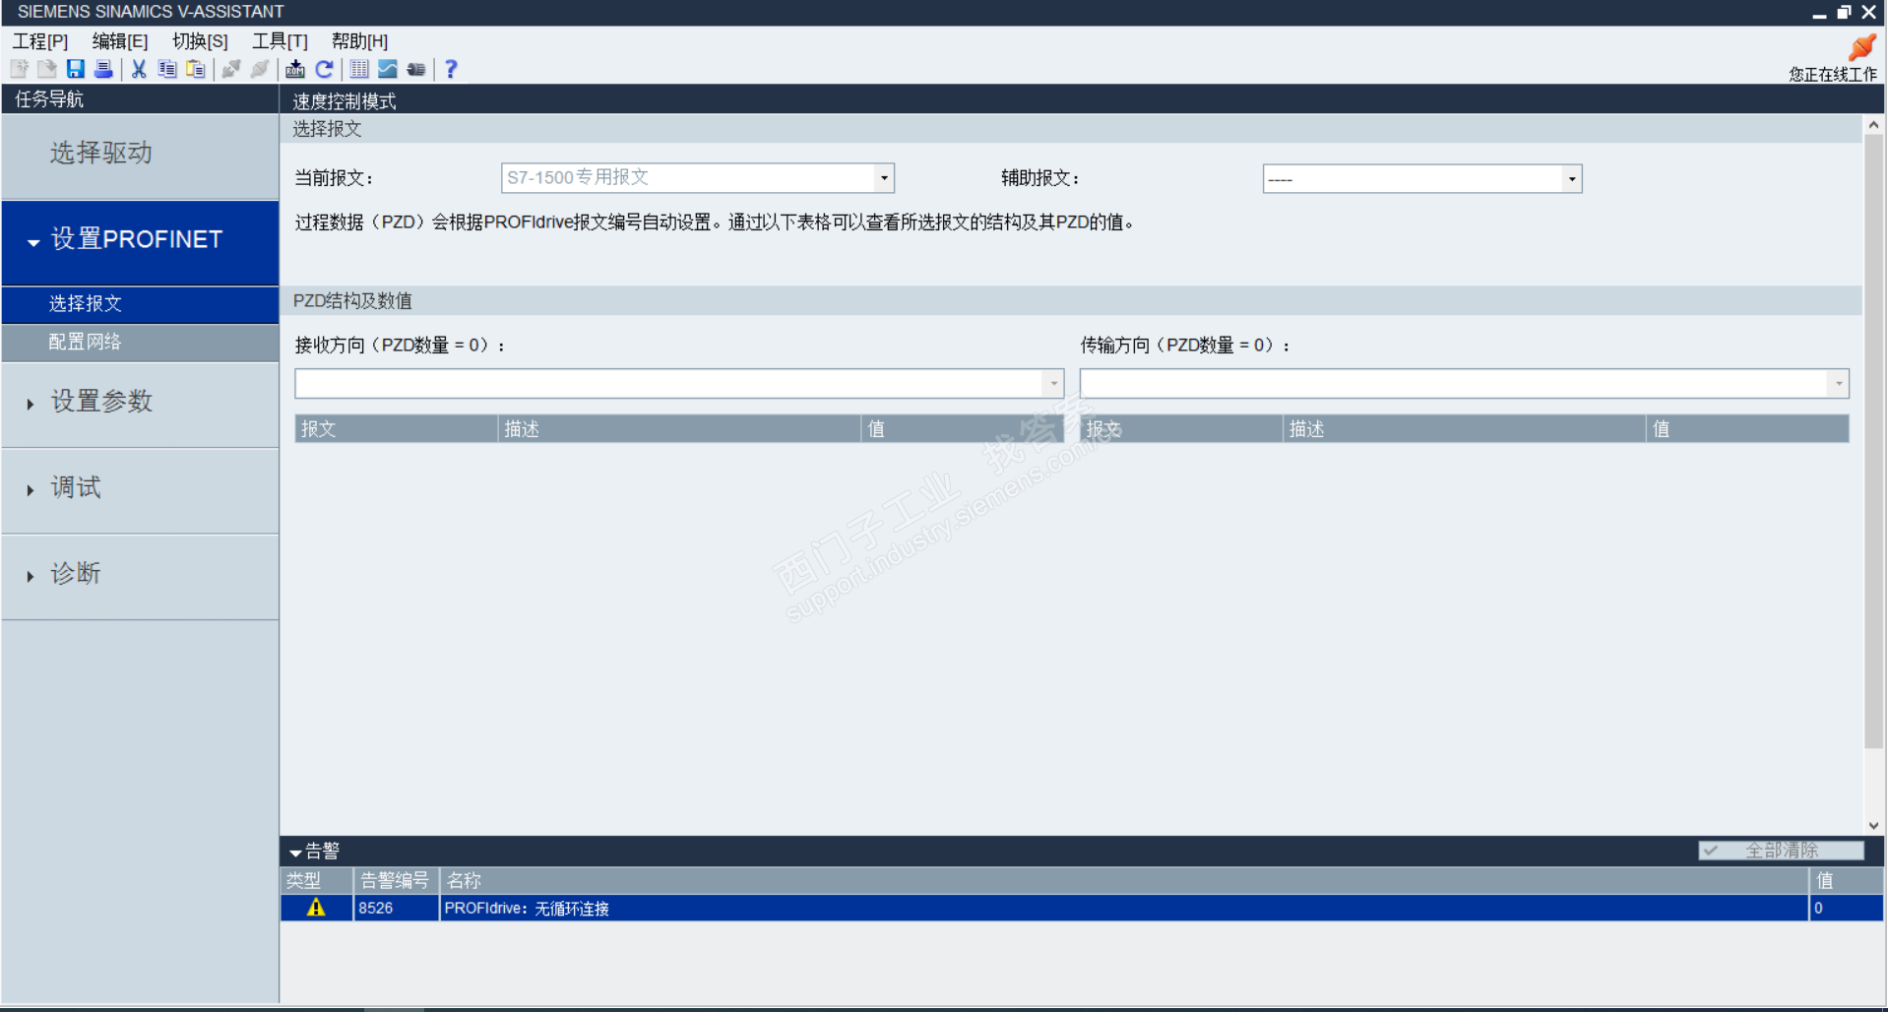
Task: Click the Cut scissors icon
Action: tap(139, 69)
